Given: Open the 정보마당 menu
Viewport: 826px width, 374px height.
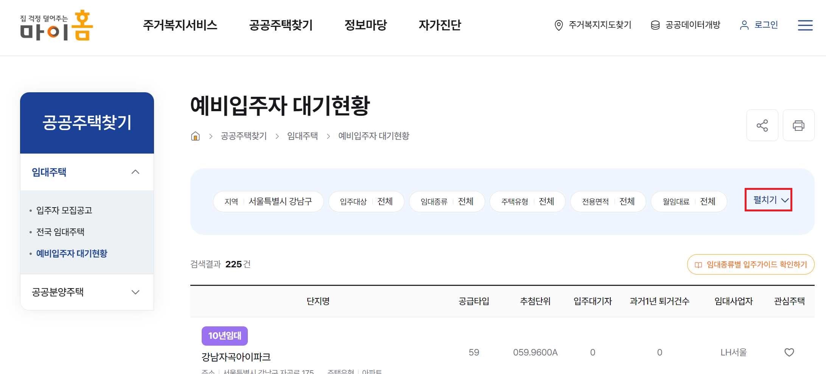Looking at the screenshot, I should click(366, 25).
